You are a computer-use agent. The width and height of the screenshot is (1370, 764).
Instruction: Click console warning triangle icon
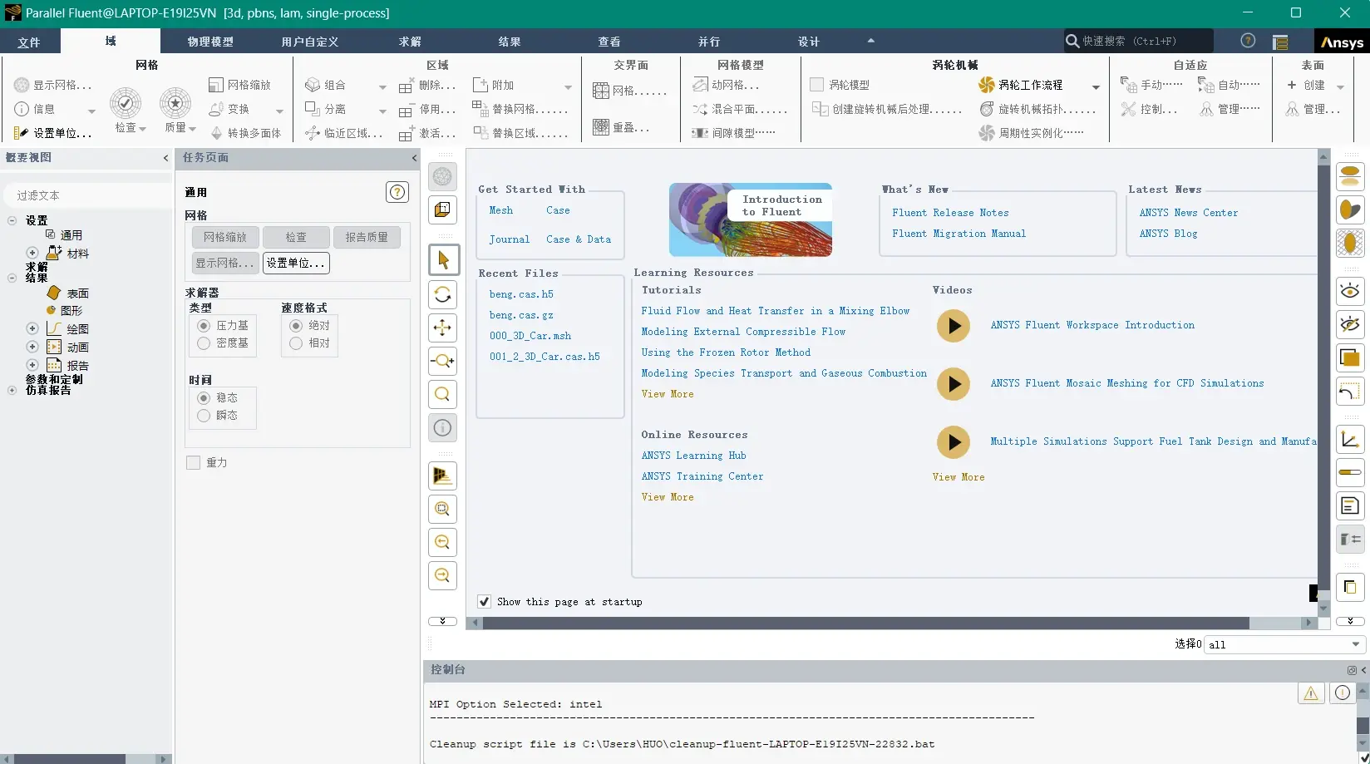point(1311,693)
